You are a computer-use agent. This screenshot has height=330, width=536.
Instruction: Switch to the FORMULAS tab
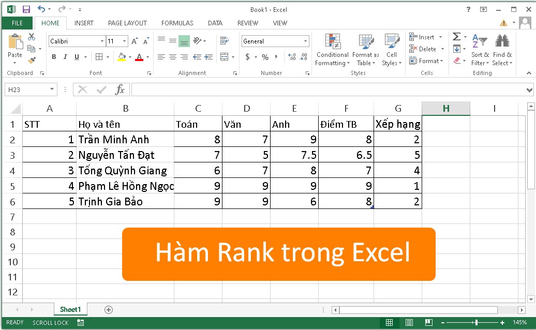(177, 23)
